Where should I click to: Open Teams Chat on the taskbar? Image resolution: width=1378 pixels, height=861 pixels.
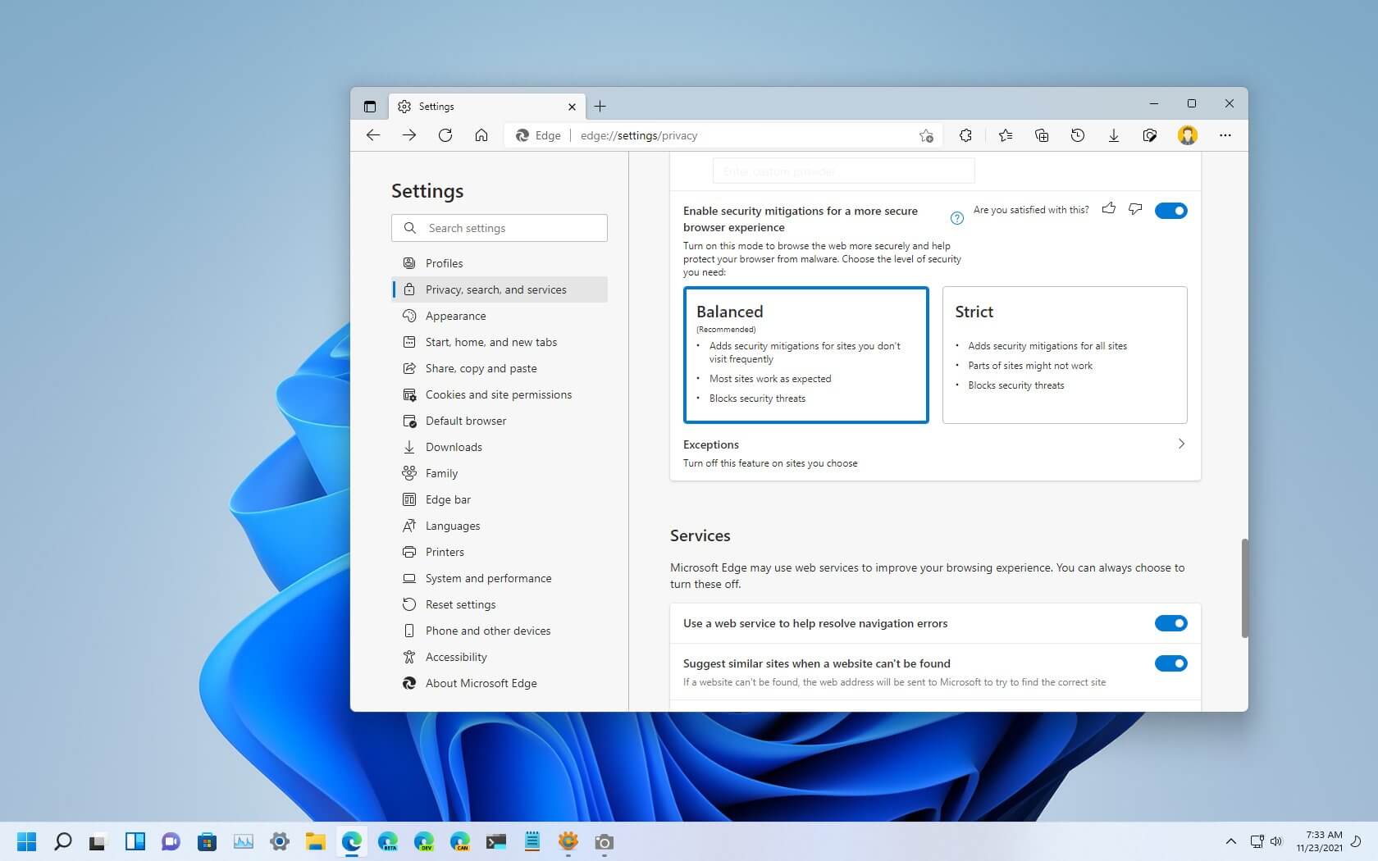point(171,841)
